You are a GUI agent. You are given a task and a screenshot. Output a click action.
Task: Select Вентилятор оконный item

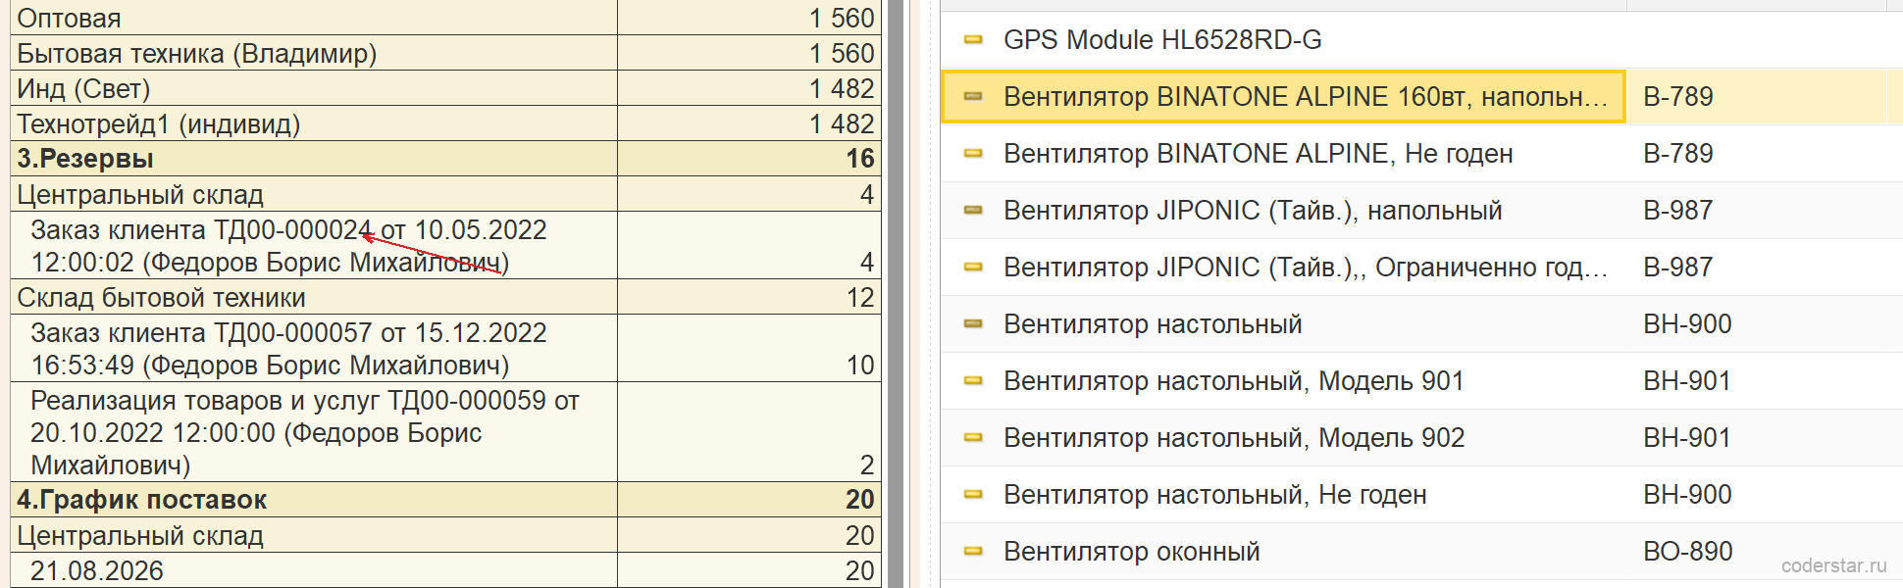[1132, 552]
